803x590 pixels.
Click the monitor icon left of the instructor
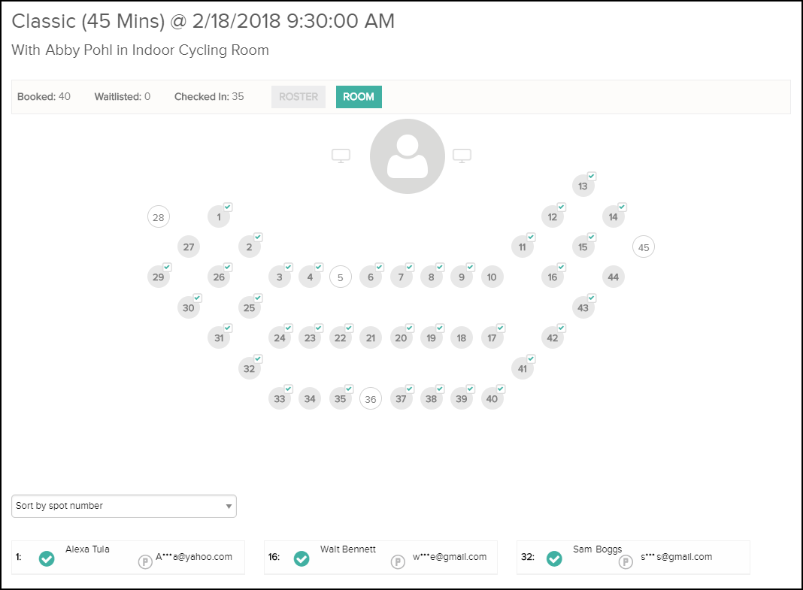click(341, 155)
